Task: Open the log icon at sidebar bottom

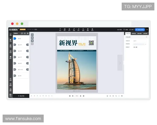Action: click(10, 95)
